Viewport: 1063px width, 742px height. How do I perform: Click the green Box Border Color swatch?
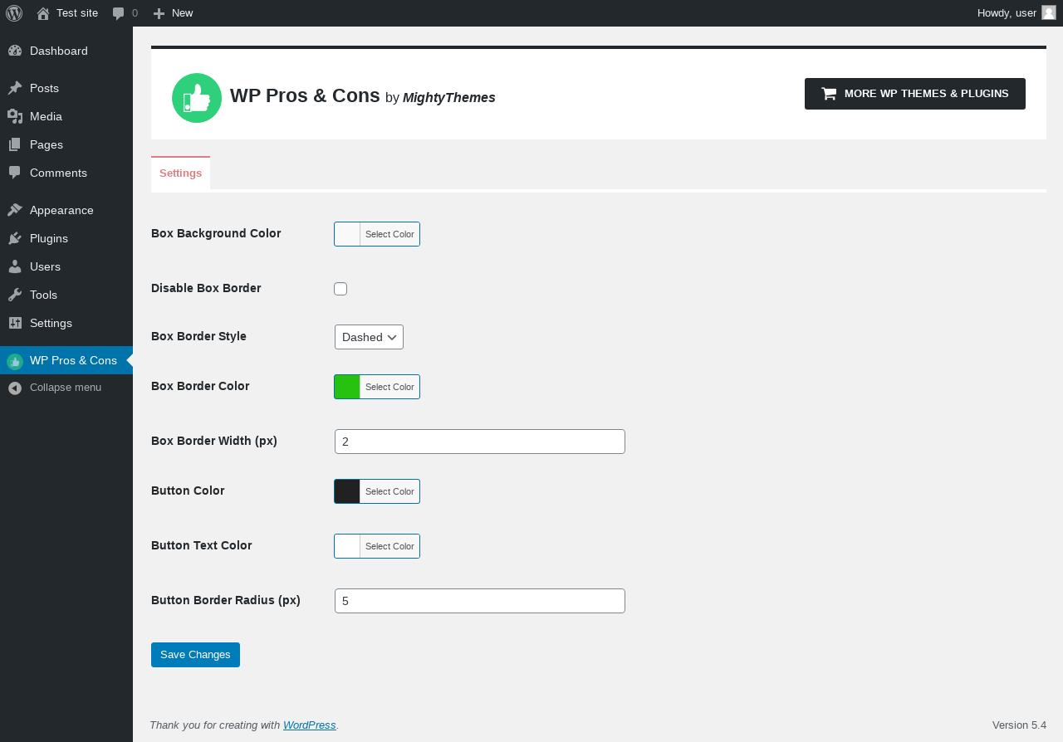click(347, 387)
